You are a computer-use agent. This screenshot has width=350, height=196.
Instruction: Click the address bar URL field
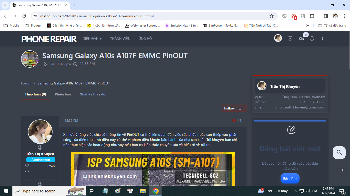(154, 16)
